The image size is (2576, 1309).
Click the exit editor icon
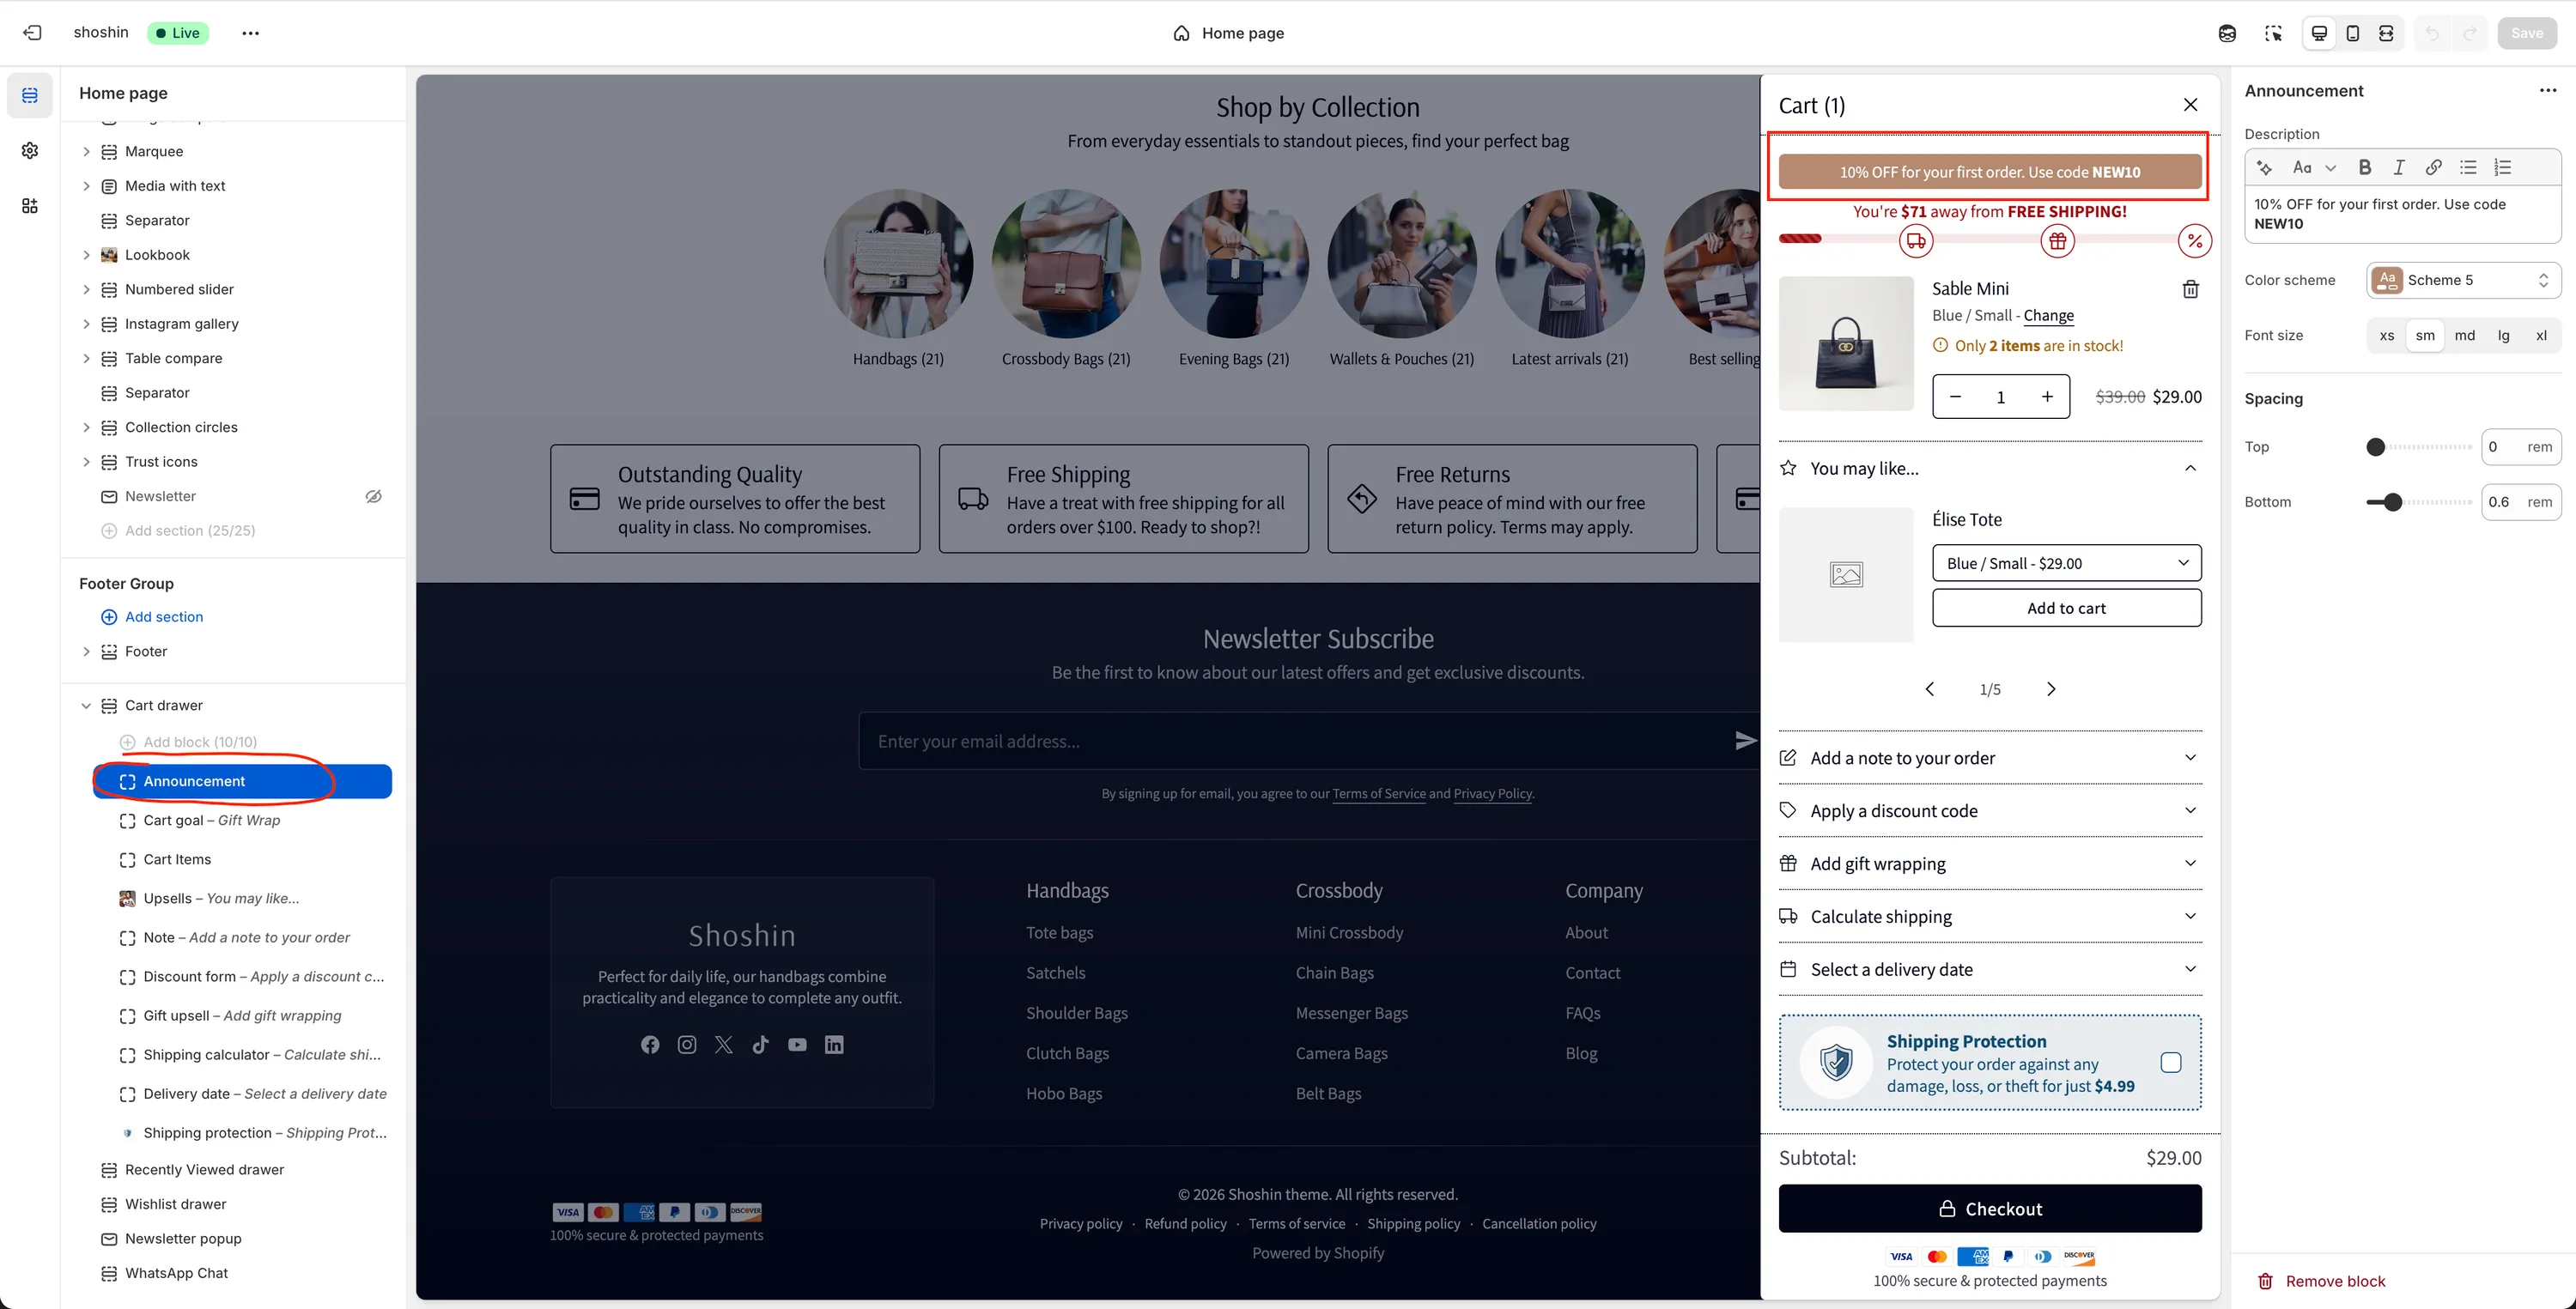coord(32,33)
